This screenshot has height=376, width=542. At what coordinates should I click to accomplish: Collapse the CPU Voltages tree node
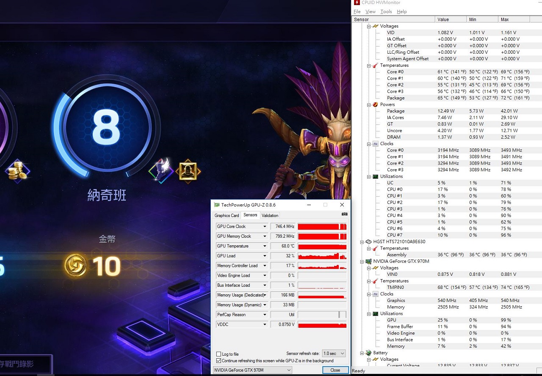[x=369, y=26]
